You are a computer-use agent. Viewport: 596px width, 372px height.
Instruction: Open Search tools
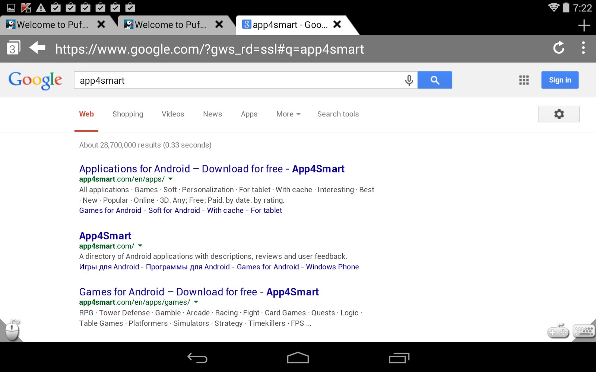[x=338, y=114]
